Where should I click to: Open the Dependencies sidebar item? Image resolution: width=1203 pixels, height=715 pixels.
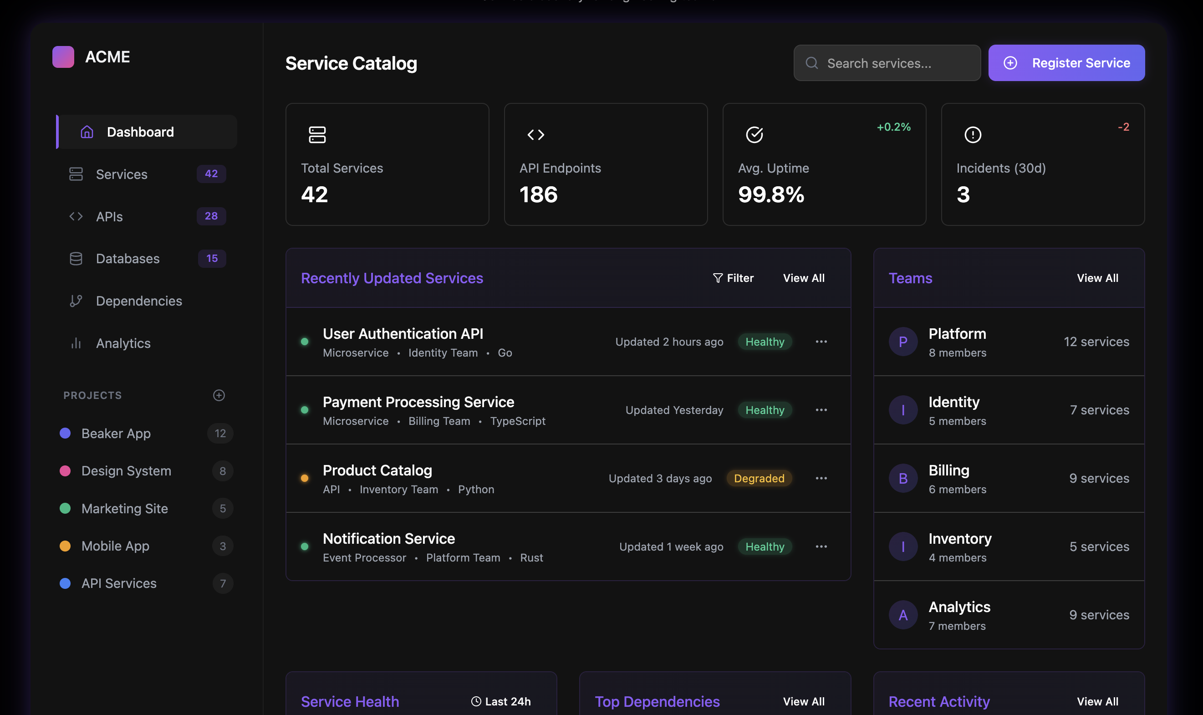point(139,301)
